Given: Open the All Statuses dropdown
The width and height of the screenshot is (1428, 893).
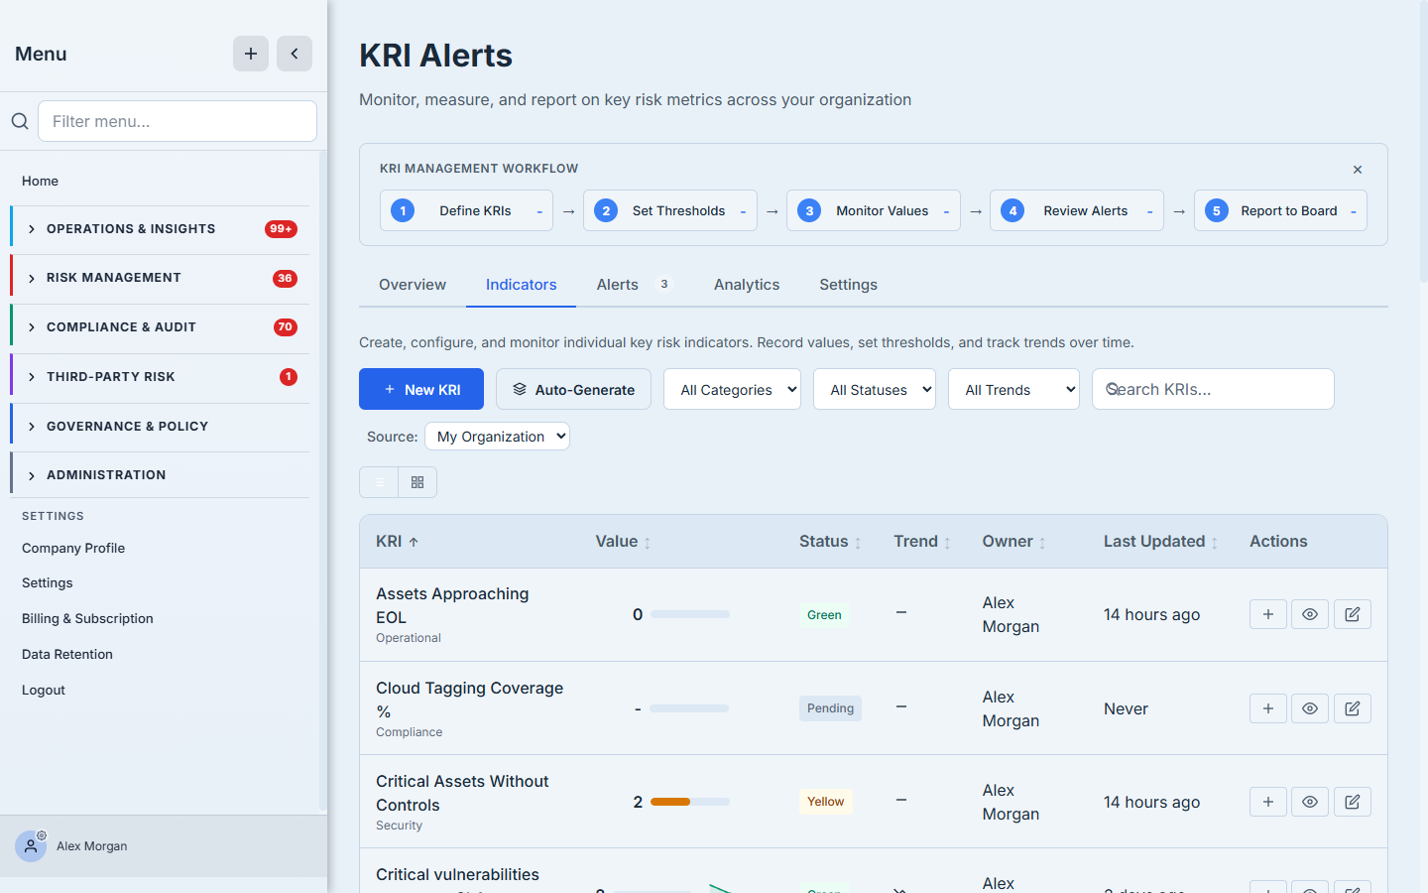Looking at the screenshot, I should (875, 390).
